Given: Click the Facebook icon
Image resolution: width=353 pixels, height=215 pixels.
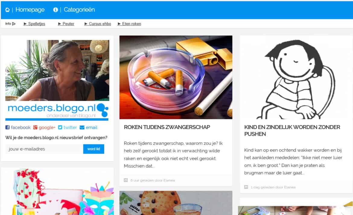Looking at the screenshot, I should [x=8, y=127].
